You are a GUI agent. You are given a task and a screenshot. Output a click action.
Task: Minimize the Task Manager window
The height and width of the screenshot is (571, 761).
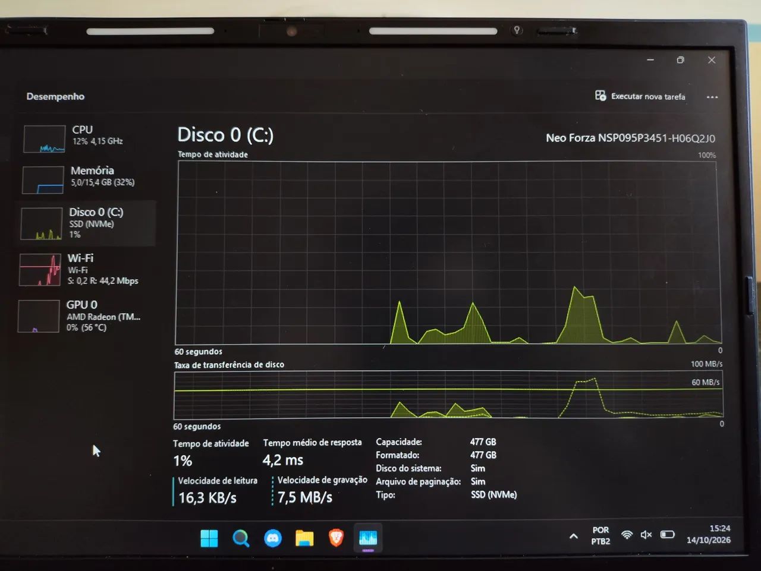(650, 60)
